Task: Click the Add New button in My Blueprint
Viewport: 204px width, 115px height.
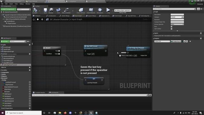Action: pyautogui.click(x=5, y=42)
